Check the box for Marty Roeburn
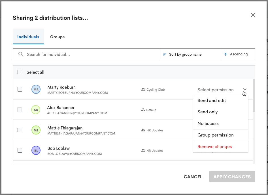 20,89
